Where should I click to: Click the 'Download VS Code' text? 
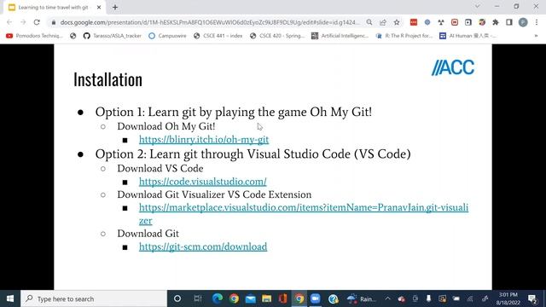160,169
